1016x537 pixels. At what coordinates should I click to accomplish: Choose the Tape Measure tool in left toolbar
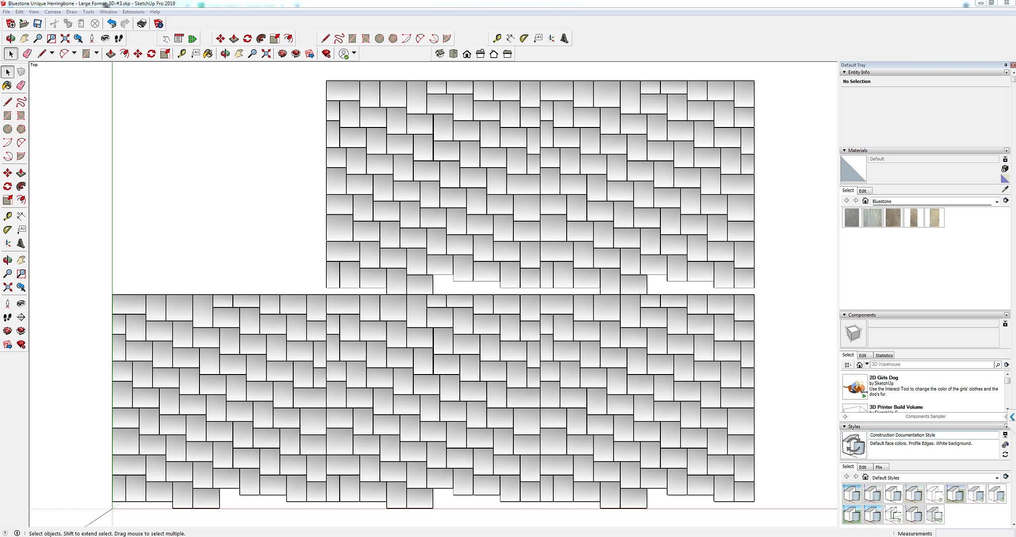7,216
